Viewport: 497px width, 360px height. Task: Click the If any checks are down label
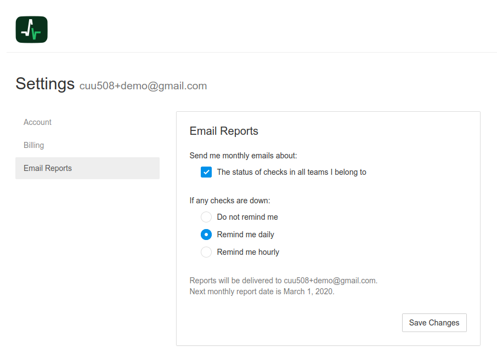point(229,200)
